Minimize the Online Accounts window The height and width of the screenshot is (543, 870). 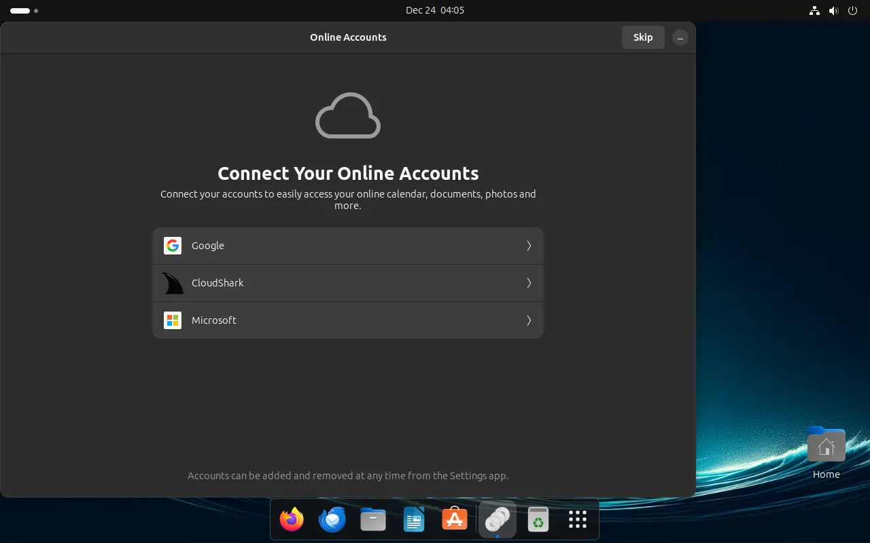tap(680, 38)
